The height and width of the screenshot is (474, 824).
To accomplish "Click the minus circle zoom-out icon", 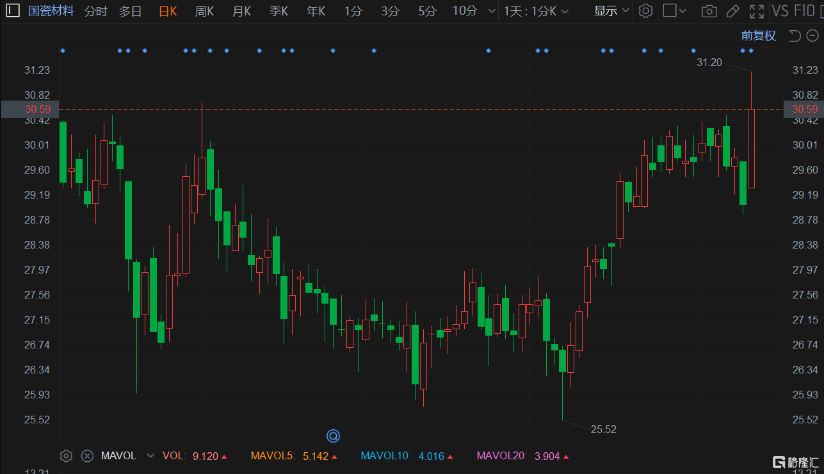I will (812, 36).
